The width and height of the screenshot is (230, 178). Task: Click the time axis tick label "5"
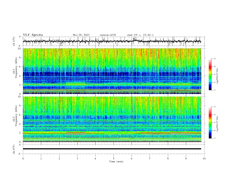tap(114, 159)
